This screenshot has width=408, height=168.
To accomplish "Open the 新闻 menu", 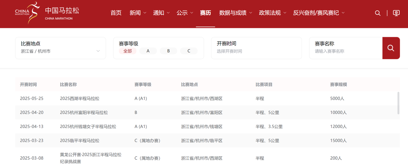I will [x=135, y=13].
